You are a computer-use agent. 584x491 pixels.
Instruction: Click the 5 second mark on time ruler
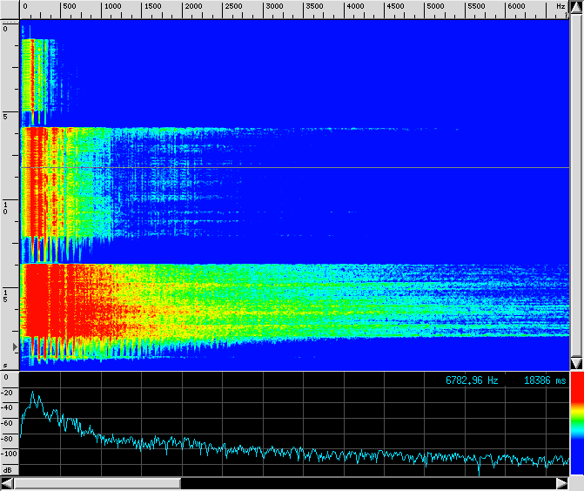pyautogui.click(x=5, y=116)
